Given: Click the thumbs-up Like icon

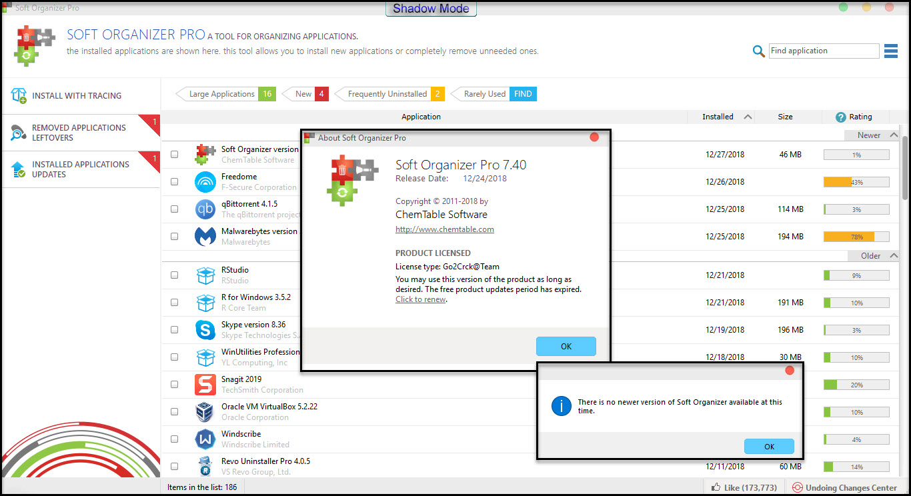Looking at the screenshot, I should click(x=716, y=487).
